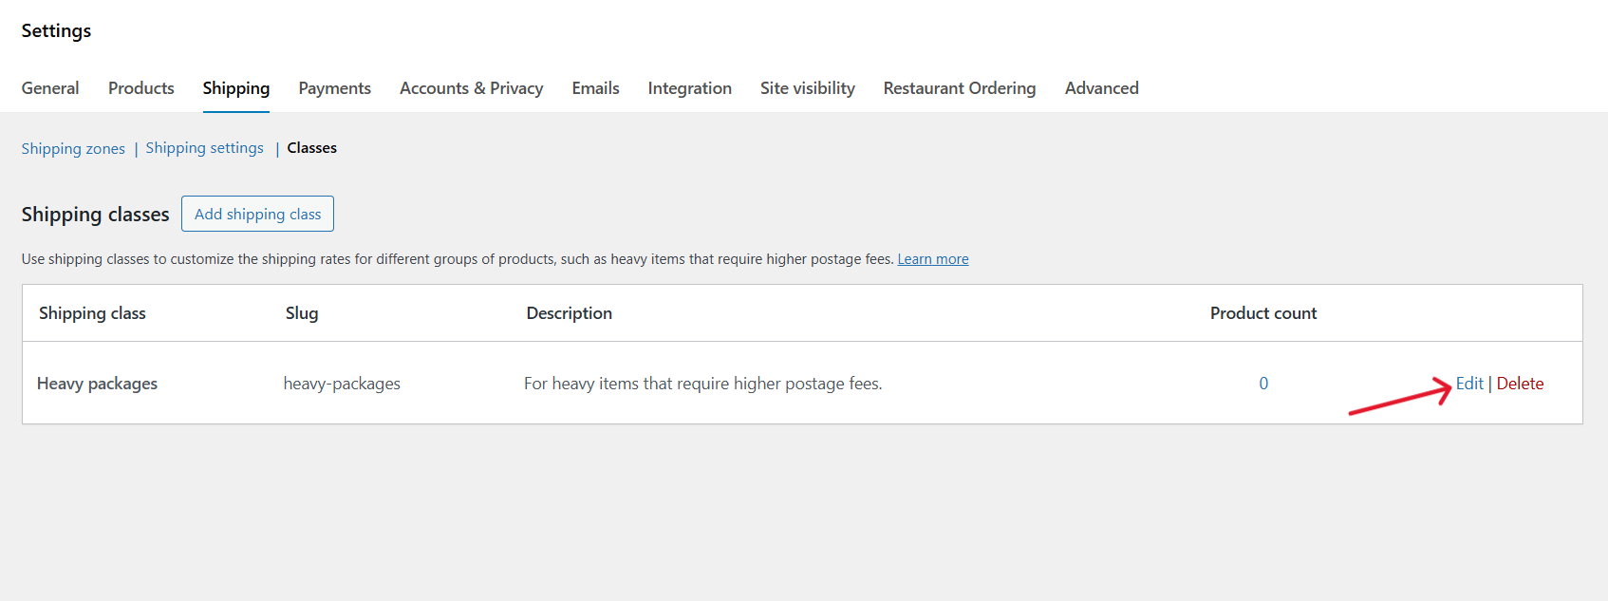Delete the Heavy packages shipping class
The height and width of the screenshot is (601, 1608).
1520,384
